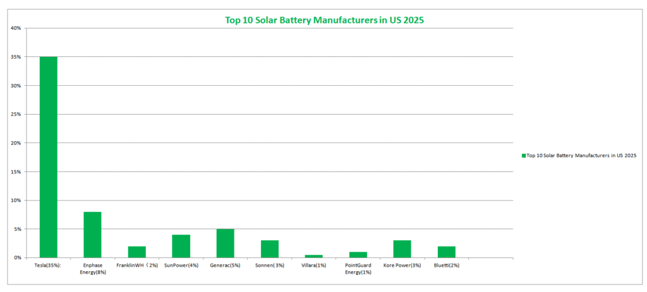Viewport: 647px width, 292px height.
Task: Select the Sonnen bar
Action: pyautogui.click(x=269, y=249)
